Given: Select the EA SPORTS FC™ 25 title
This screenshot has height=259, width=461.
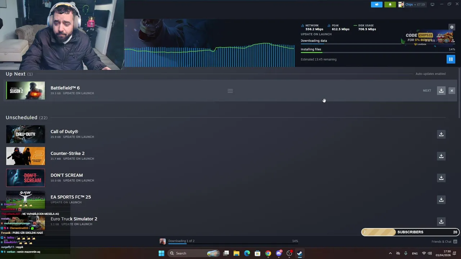Looking at the screenshot, I should pyautogui.click(x=71, y=197).
